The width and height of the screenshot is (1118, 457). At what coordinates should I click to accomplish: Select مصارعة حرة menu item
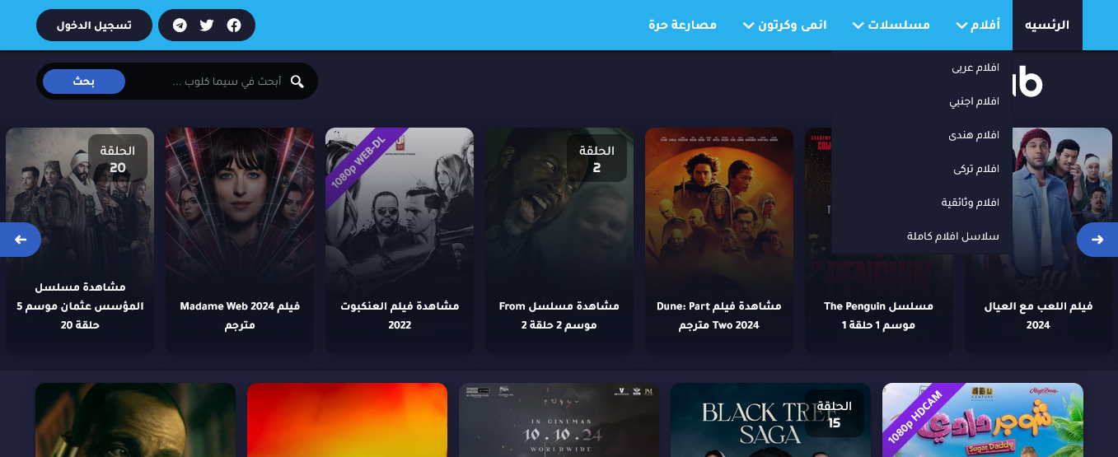682,26
